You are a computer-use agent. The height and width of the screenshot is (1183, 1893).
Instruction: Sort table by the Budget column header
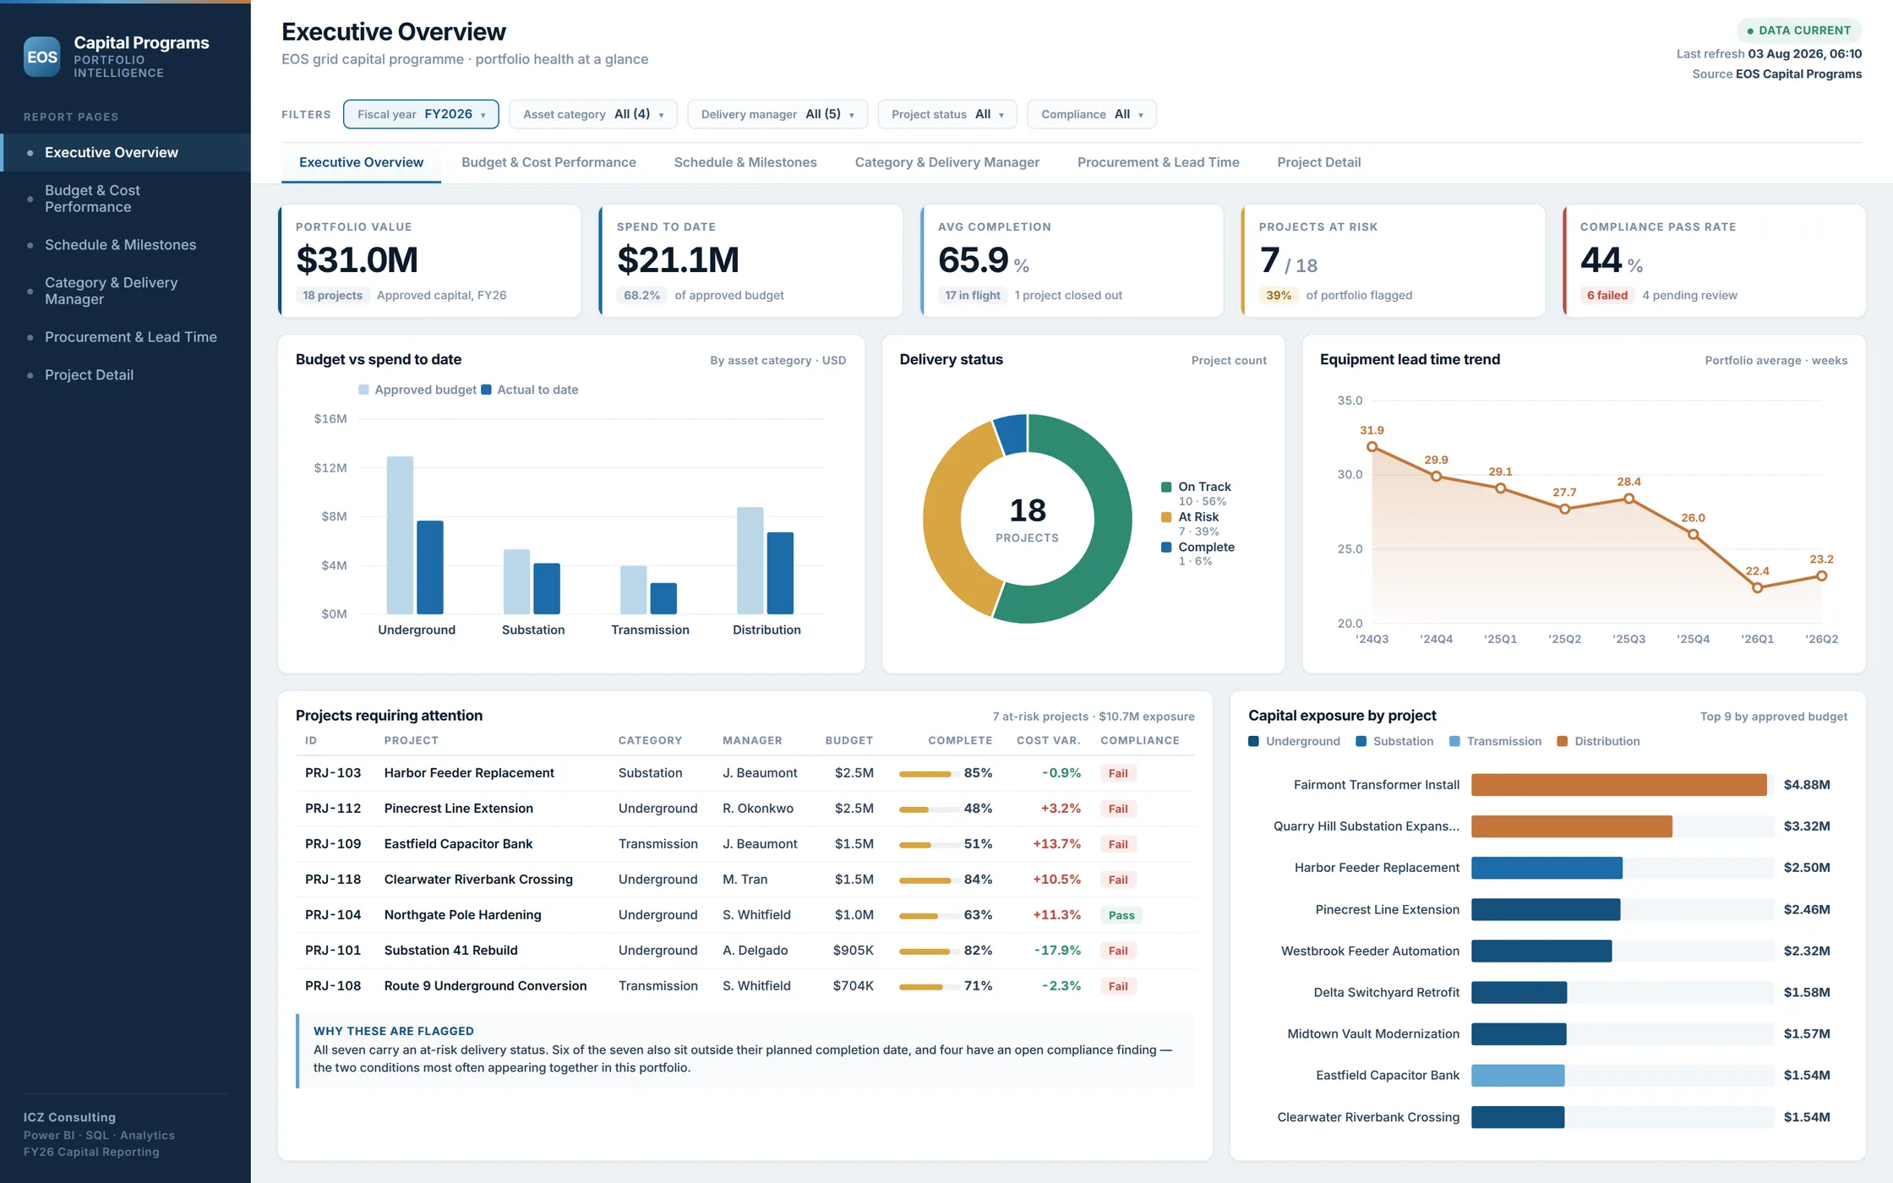[848, 740]
